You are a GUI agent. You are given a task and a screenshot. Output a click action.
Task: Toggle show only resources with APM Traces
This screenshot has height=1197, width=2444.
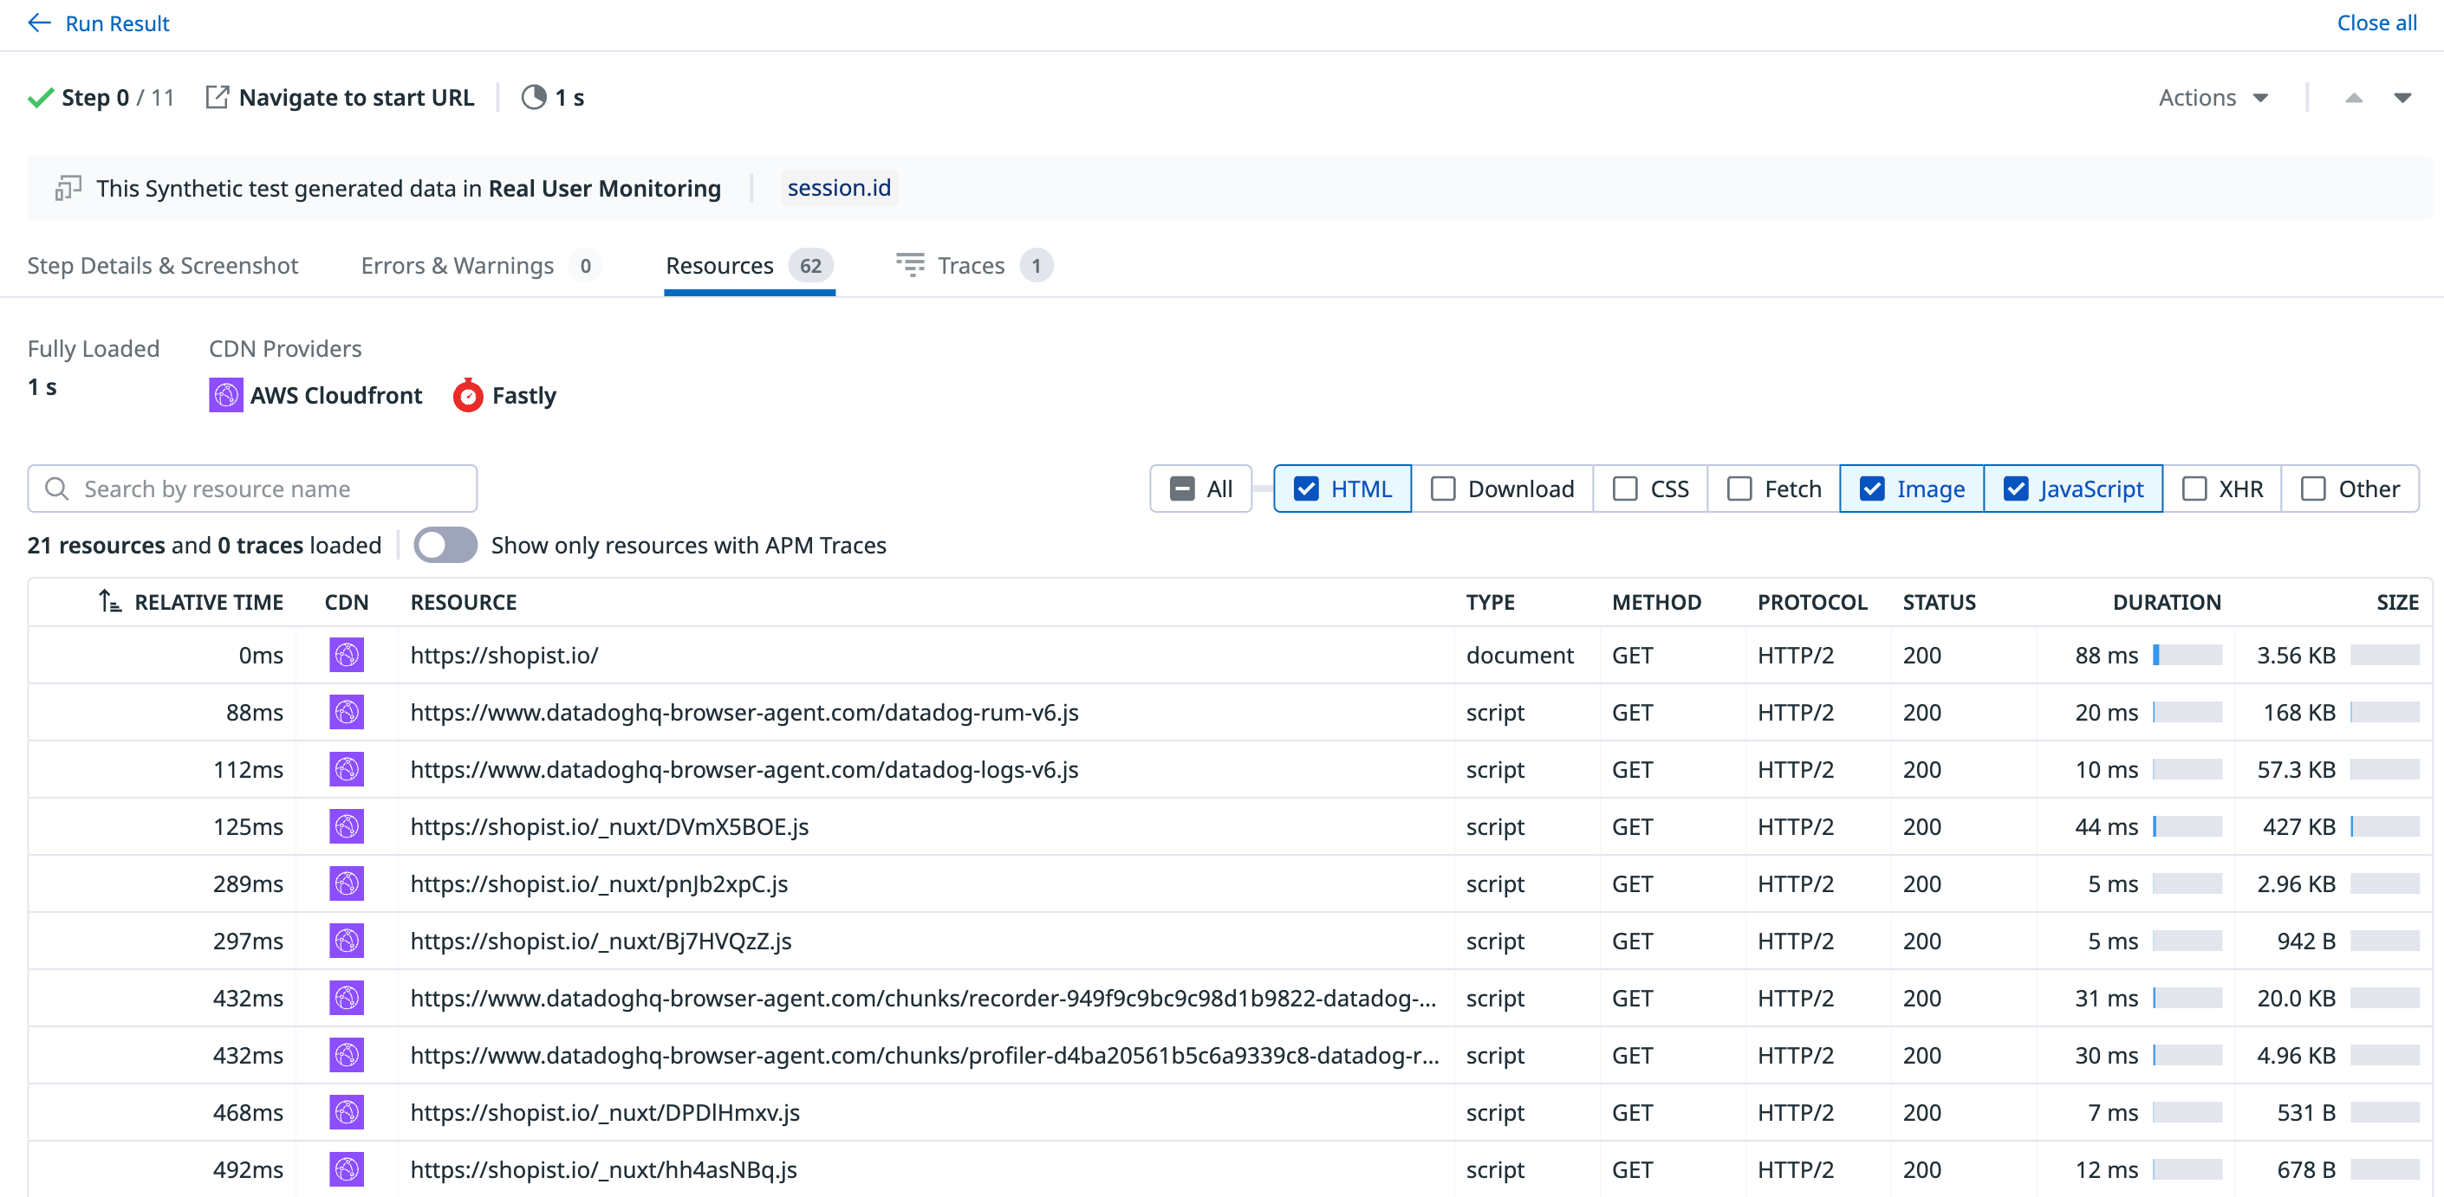click(445, 545)
